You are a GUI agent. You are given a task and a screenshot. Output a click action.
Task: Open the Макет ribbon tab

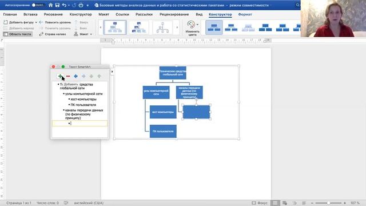[x=104, y=14]
